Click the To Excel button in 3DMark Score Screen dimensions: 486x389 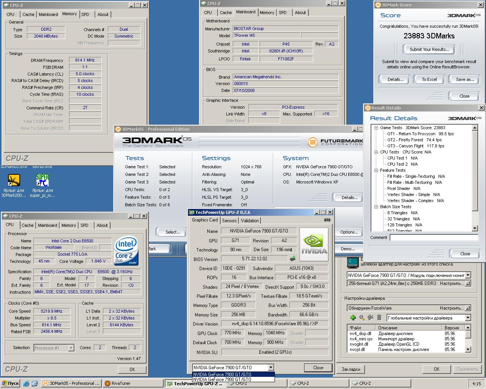click(429, 79)
